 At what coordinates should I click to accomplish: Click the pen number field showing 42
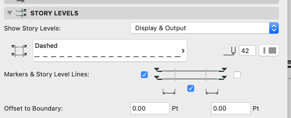tap(247, 50)
